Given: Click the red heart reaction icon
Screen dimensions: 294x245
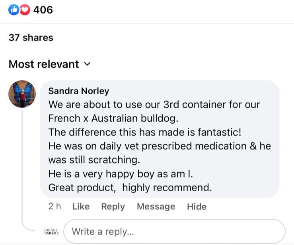Looking at the screenshot, I should 25,10.
